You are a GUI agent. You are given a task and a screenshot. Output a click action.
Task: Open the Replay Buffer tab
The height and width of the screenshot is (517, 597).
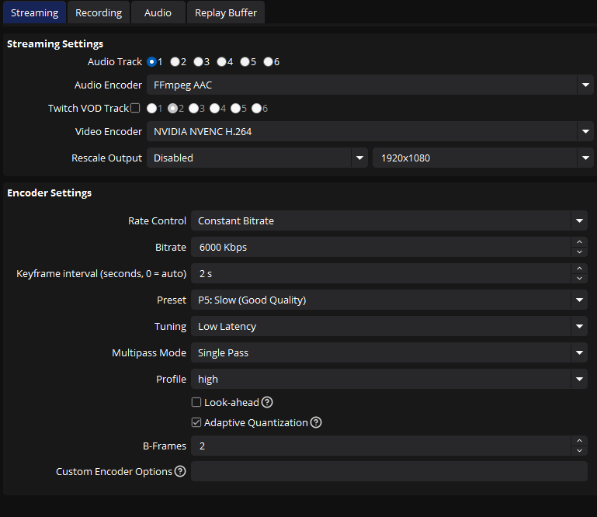click(x=226, y=12)
